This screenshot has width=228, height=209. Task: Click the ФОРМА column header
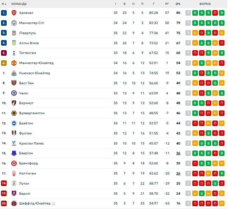click(205, 4)
